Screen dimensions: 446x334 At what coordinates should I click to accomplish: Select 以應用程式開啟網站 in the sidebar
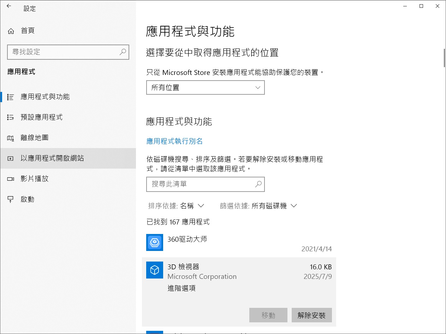[x=68, y=158]
